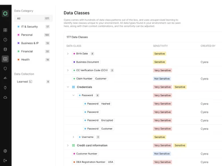Filter by Personal category
Viewport: 222px width, 166px height.
pos(33,35)
